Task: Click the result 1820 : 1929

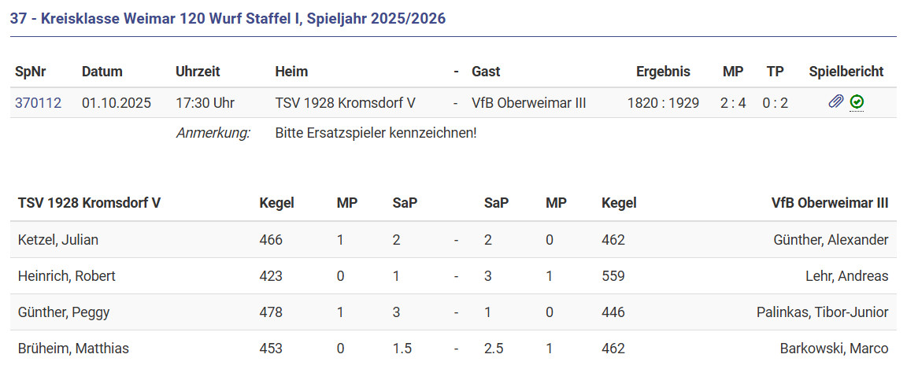Action: (663, 103)
